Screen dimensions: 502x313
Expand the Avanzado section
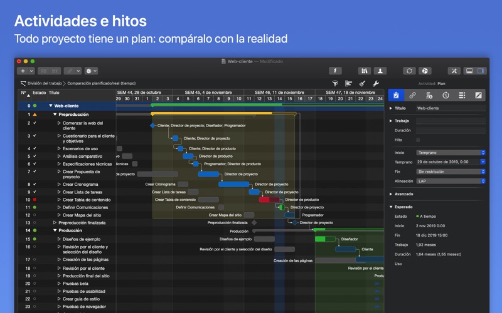(x=390, y=194)
